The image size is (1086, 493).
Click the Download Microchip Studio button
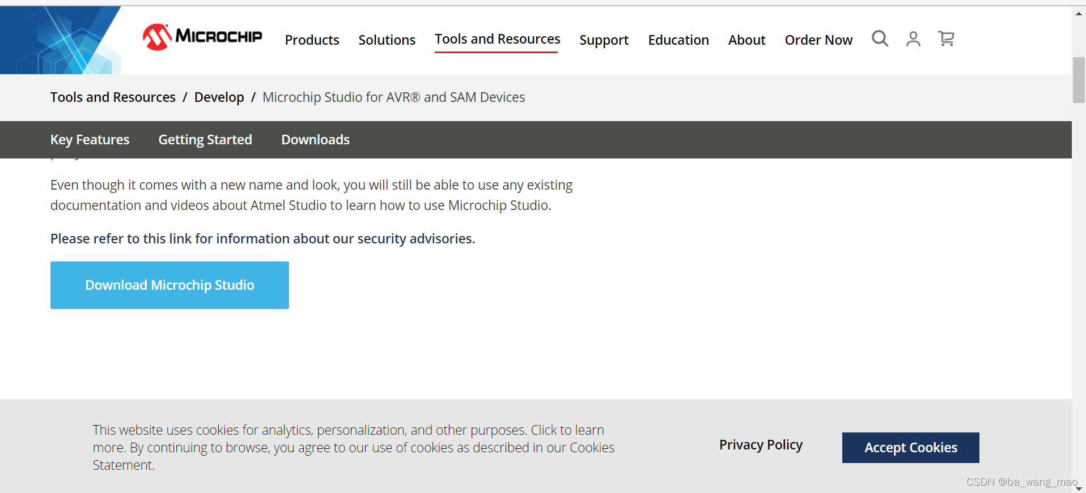[x=169, y=285]
